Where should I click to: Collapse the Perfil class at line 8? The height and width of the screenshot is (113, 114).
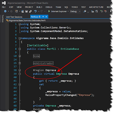(20, 49)
